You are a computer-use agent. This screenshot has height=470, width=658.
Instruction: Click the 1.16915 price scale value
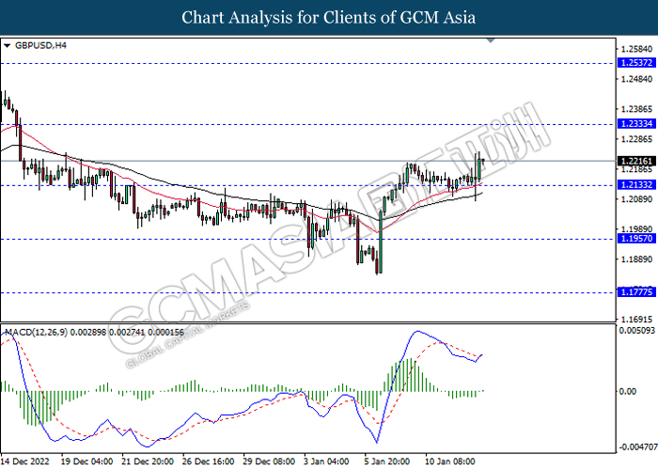pos(636,320)
